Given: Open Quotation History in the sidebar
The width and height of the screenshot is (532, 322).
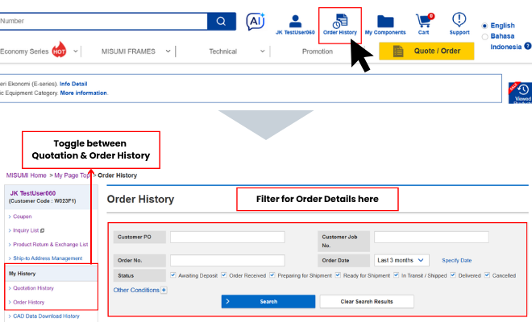Looking at the screenshot, I should 34,288.
